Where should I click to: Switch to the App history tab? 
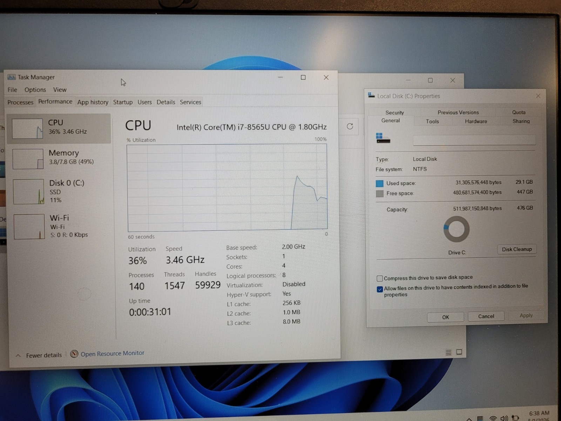(93, 102)
